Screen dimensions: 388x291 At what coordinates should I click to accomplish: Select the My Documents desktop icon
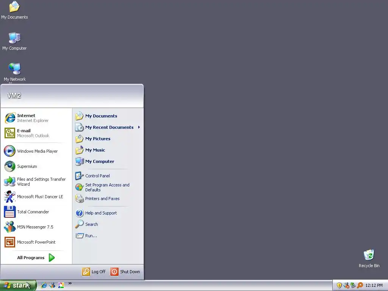[x=14, y=10]
